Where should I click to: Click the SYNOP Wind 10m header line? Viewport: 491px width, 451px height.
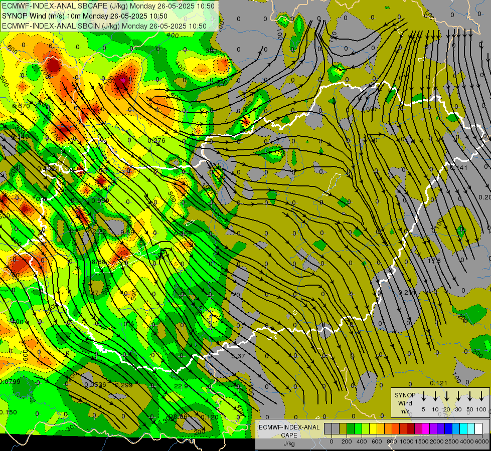coord(85,16)
